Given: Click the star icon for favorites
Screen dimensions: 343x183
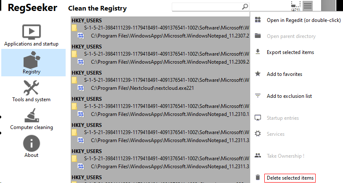Looking at the screenshot, I should (258, 74).
